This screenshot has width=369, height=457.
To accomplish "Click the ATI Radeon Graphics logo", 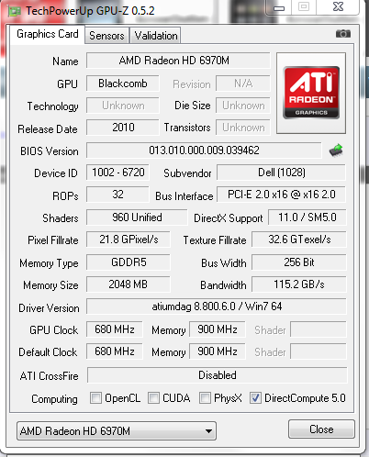I will [311, 93].
